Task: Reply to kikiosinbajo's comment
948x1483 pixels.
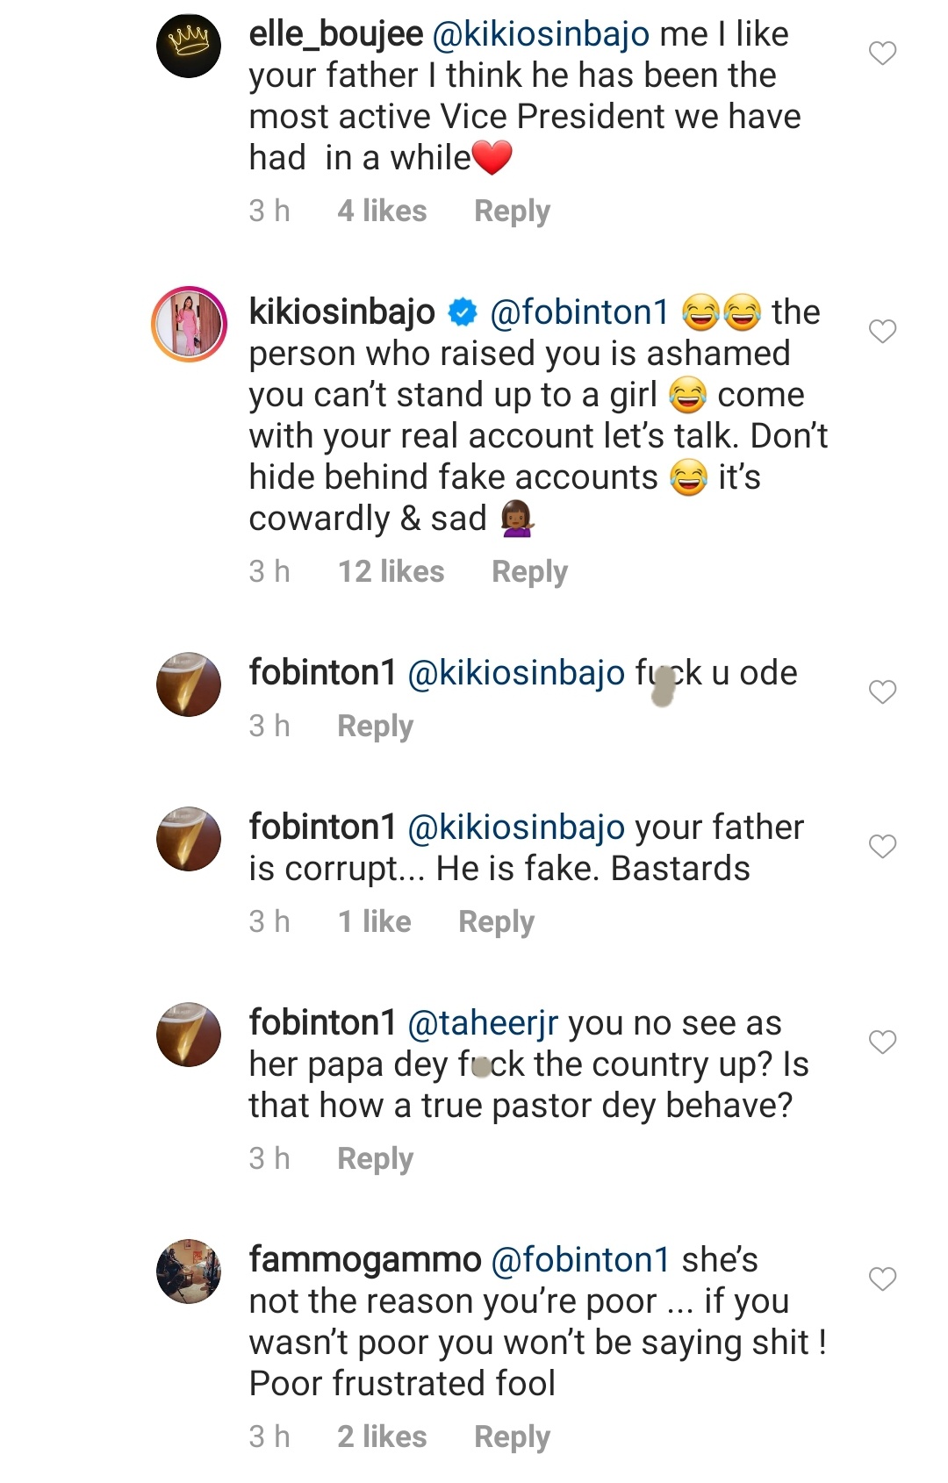Action: pos(529,572)
